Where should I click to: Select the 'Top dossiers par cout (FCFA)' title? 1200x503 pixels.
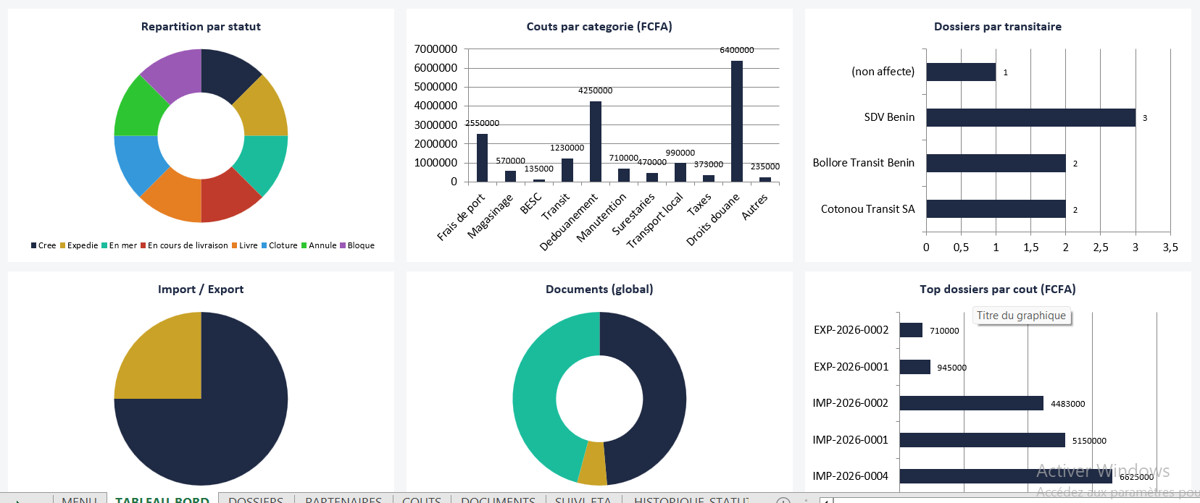tap(998, 289)
